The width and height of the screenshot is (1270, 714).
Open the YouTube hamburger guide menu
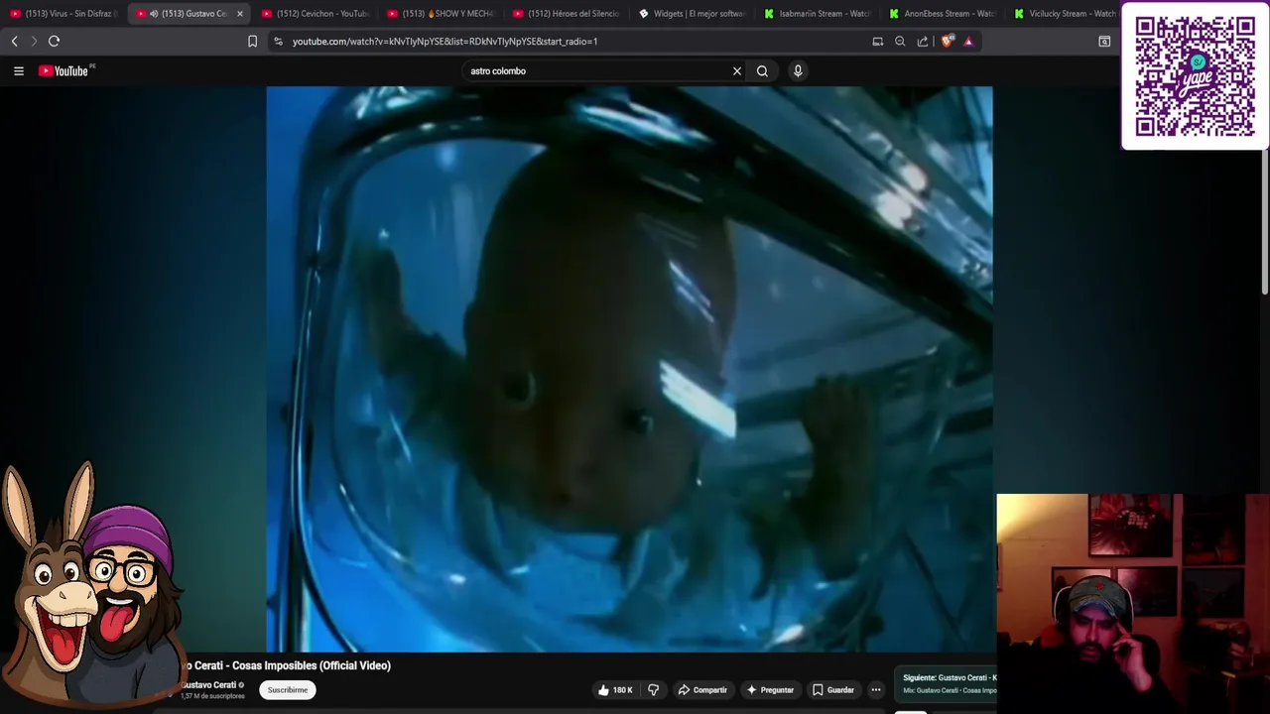tap(18, 70)
